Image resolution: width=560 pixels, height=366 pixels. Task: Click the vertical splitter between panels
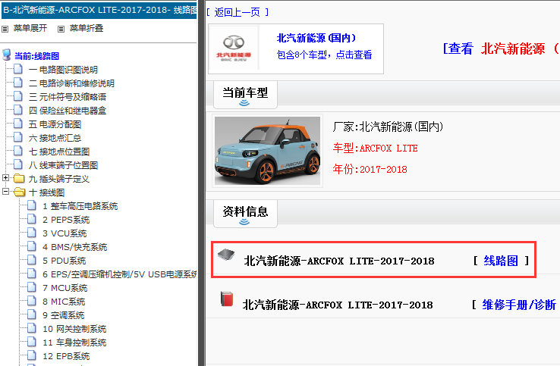[202, 183]
